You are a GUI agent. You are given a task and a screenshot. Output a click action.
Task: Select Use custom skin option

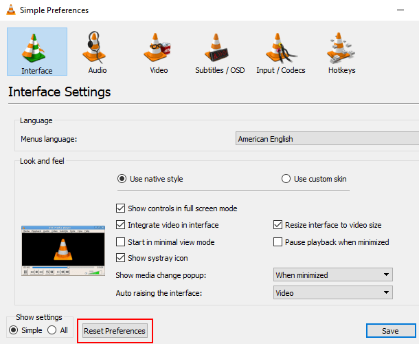tap(286, 179)
